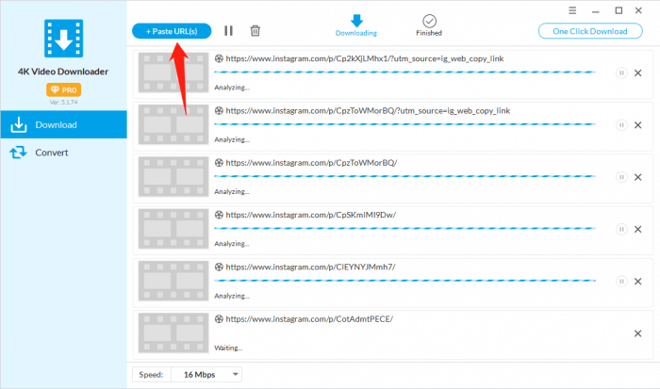The image size is (660, 389).
Task: Select Download in the sidebar
Action: point(62,124)
